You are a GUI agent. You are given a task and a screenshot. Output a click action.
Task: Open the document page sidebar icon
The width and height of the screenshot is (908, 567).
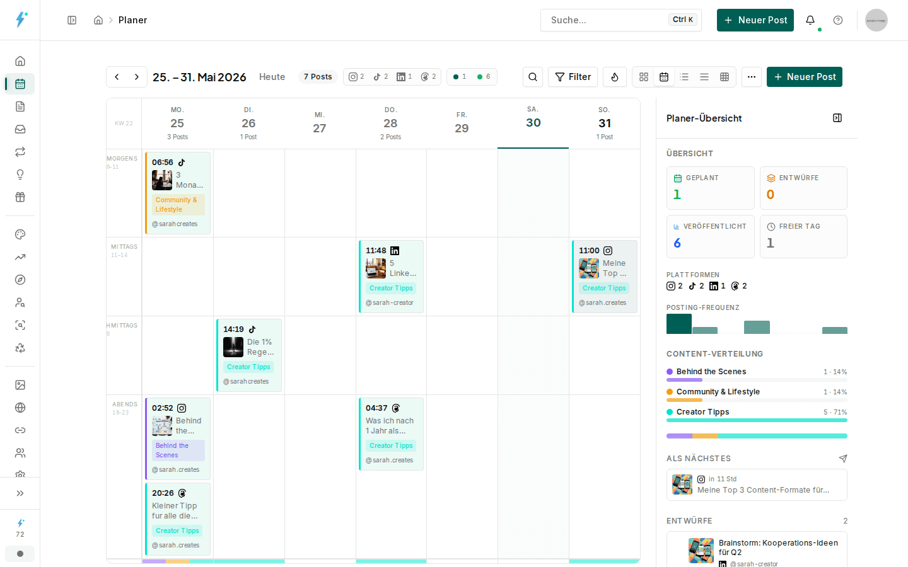(20, 106)
